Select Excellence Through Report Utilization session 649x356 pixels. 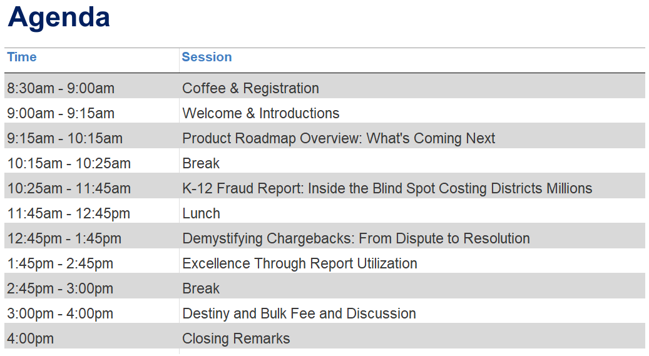click(x=299, y=263)
